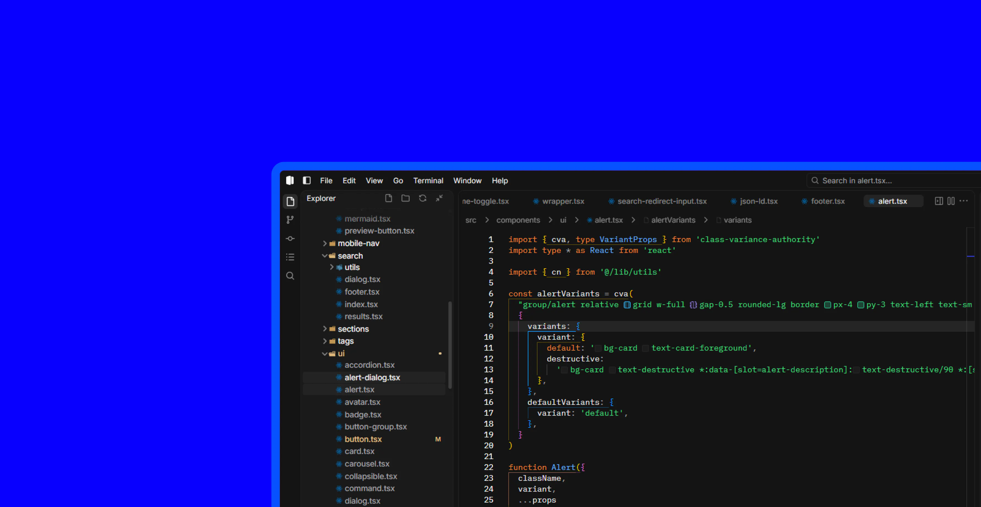
Task: Click the px-4 class decorator icon
Action: tap(827, 305)
